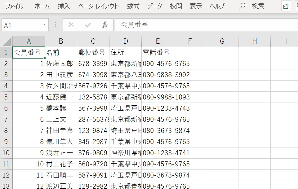
Task: Select phone cell 090-1233-4743
Action: [158, 108]
